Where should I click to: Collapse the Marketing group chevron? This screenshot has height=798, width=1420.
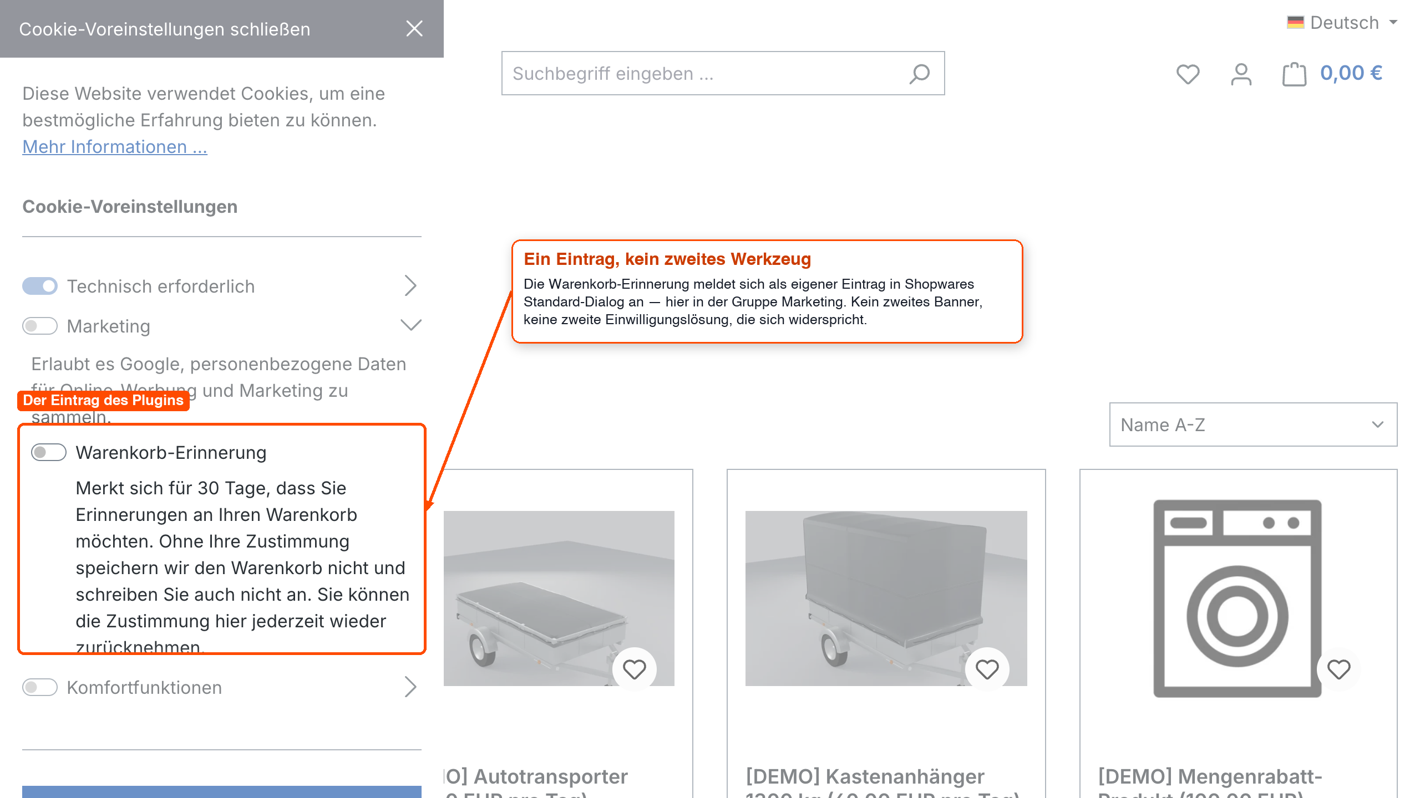pyautogui.click(x=410, y=325)
